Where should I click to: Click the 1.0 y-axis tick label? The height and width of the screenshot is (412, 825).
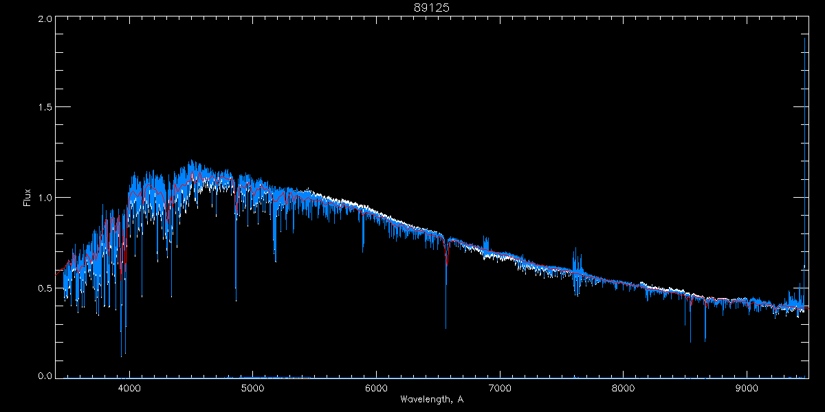pyautogui.click(x=44, y=198)
